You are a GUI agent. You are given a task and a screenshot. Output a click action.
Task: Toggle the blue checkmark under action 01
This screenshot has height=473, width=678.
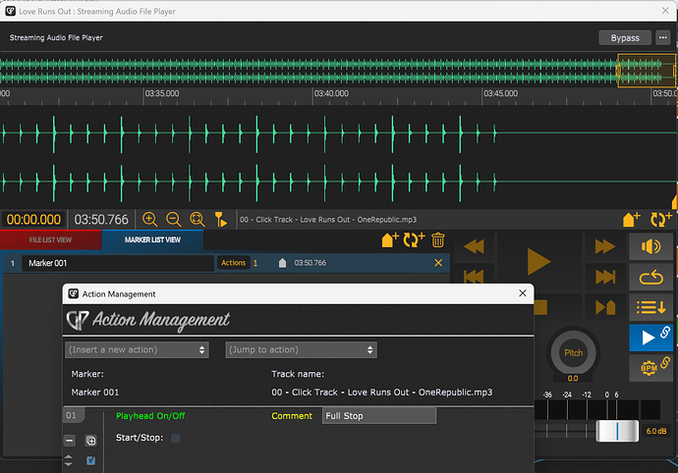[90, 460]
